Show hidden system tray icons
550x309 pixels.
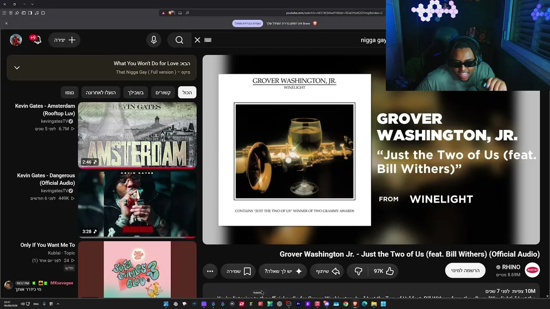coord(58,304)
